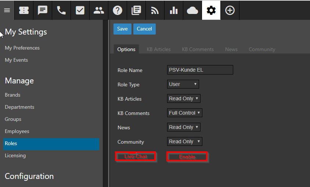This screenshot has height=187, width=310.
Task: Open the Tickets icon in top bar
Action: click(x=24, y=10)
